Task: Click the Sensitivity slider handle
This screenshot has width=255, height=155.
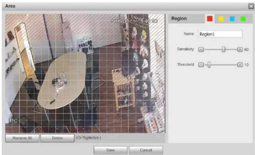Action: tap(223, 49)
